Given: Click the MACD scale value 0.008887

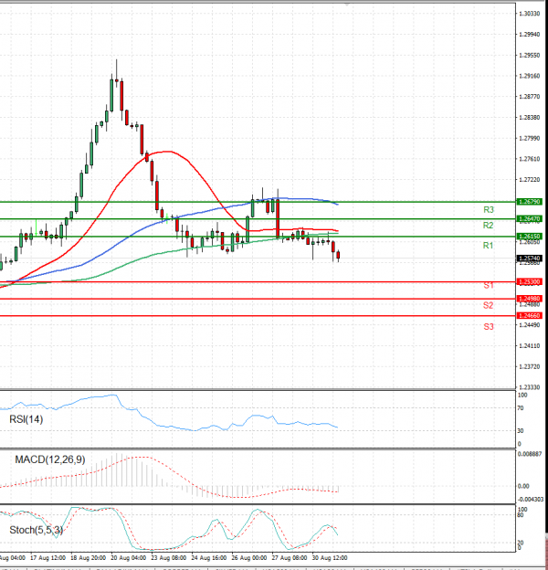Looking at the screenshot, I should pyautogui.click(x=530, y=454).
